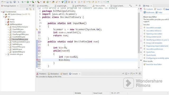The height and width of the screenshot is (95, 169).
Task: Open the Quick Fixes help link
Action: (150, 52)
